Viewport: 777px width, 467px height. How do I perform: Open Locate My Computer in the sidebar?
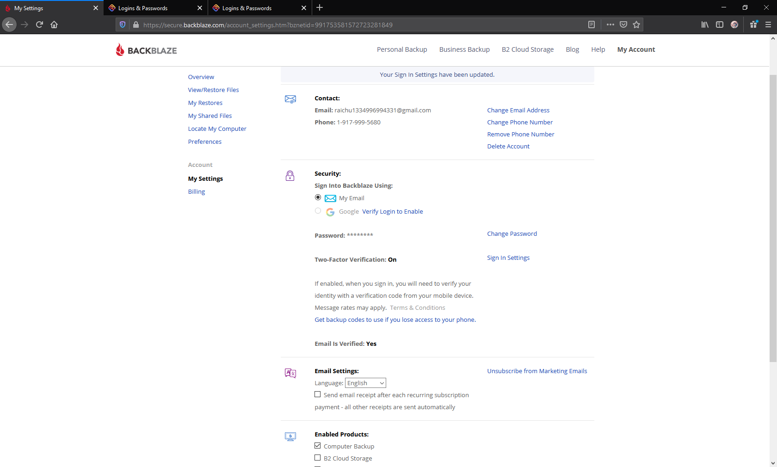(x=217, y=129)
